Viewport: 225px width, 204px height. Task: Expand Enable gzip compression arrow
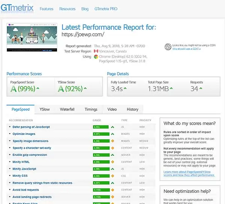point(10,155)
